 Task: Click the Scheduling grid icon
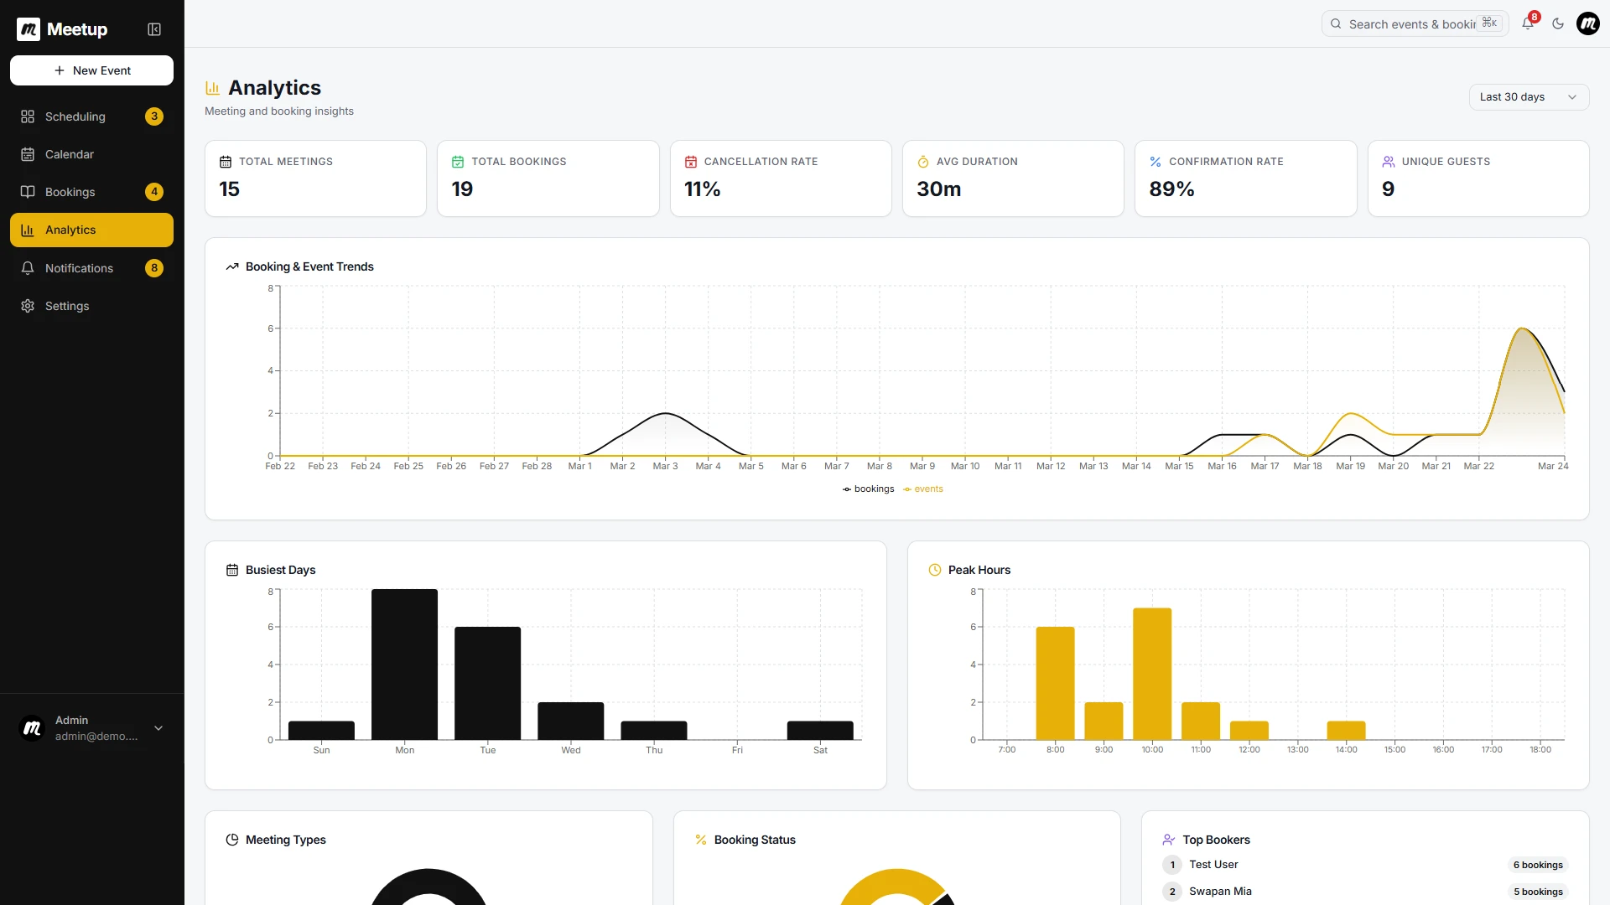28,116
